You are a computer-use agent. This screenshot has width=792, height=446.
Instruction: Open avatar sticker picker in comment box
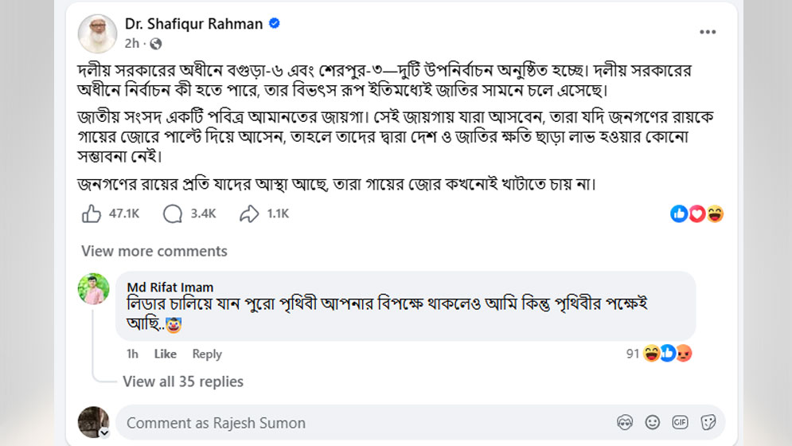point(625,422)
